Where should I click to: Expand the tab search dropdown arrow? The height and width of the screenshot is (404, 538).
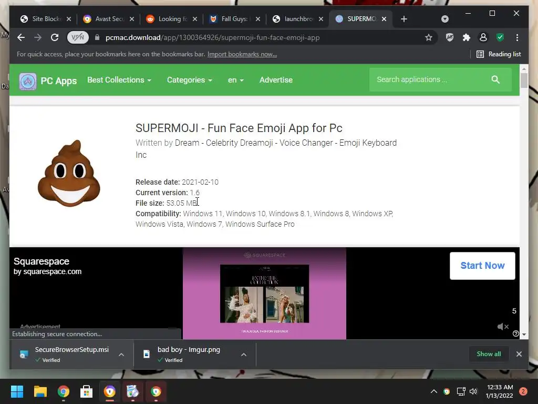pyautogui.click(x=445, y=19)
